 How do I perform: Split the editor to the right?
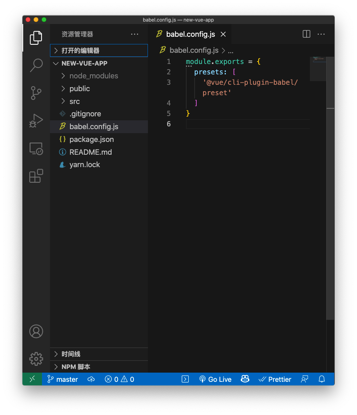pyautogui.click(x=306, y=34)
